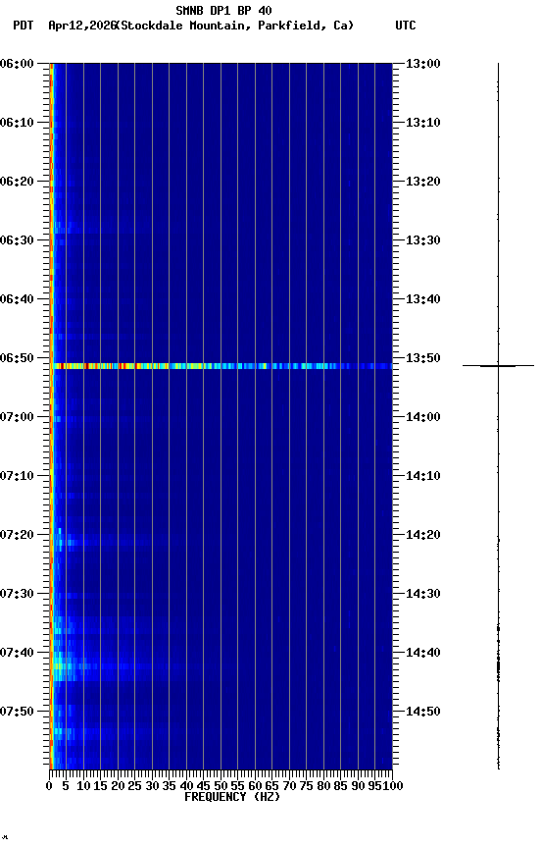This screenshot has height=848, width=541.
Task: Click the 65 Hz axis tick label
Action: tap(272, 787)
